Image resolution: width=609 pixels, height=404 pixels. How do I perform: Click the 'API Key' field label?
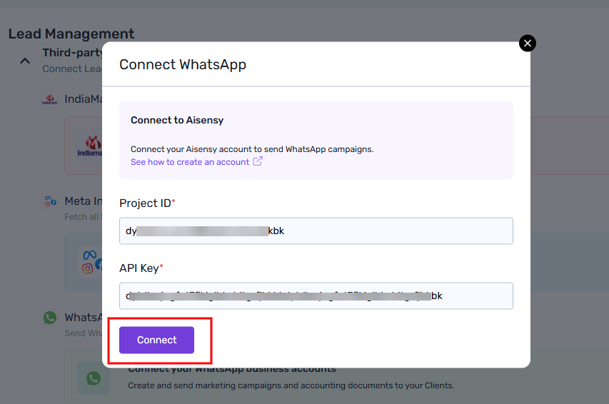tap(141, 268)
